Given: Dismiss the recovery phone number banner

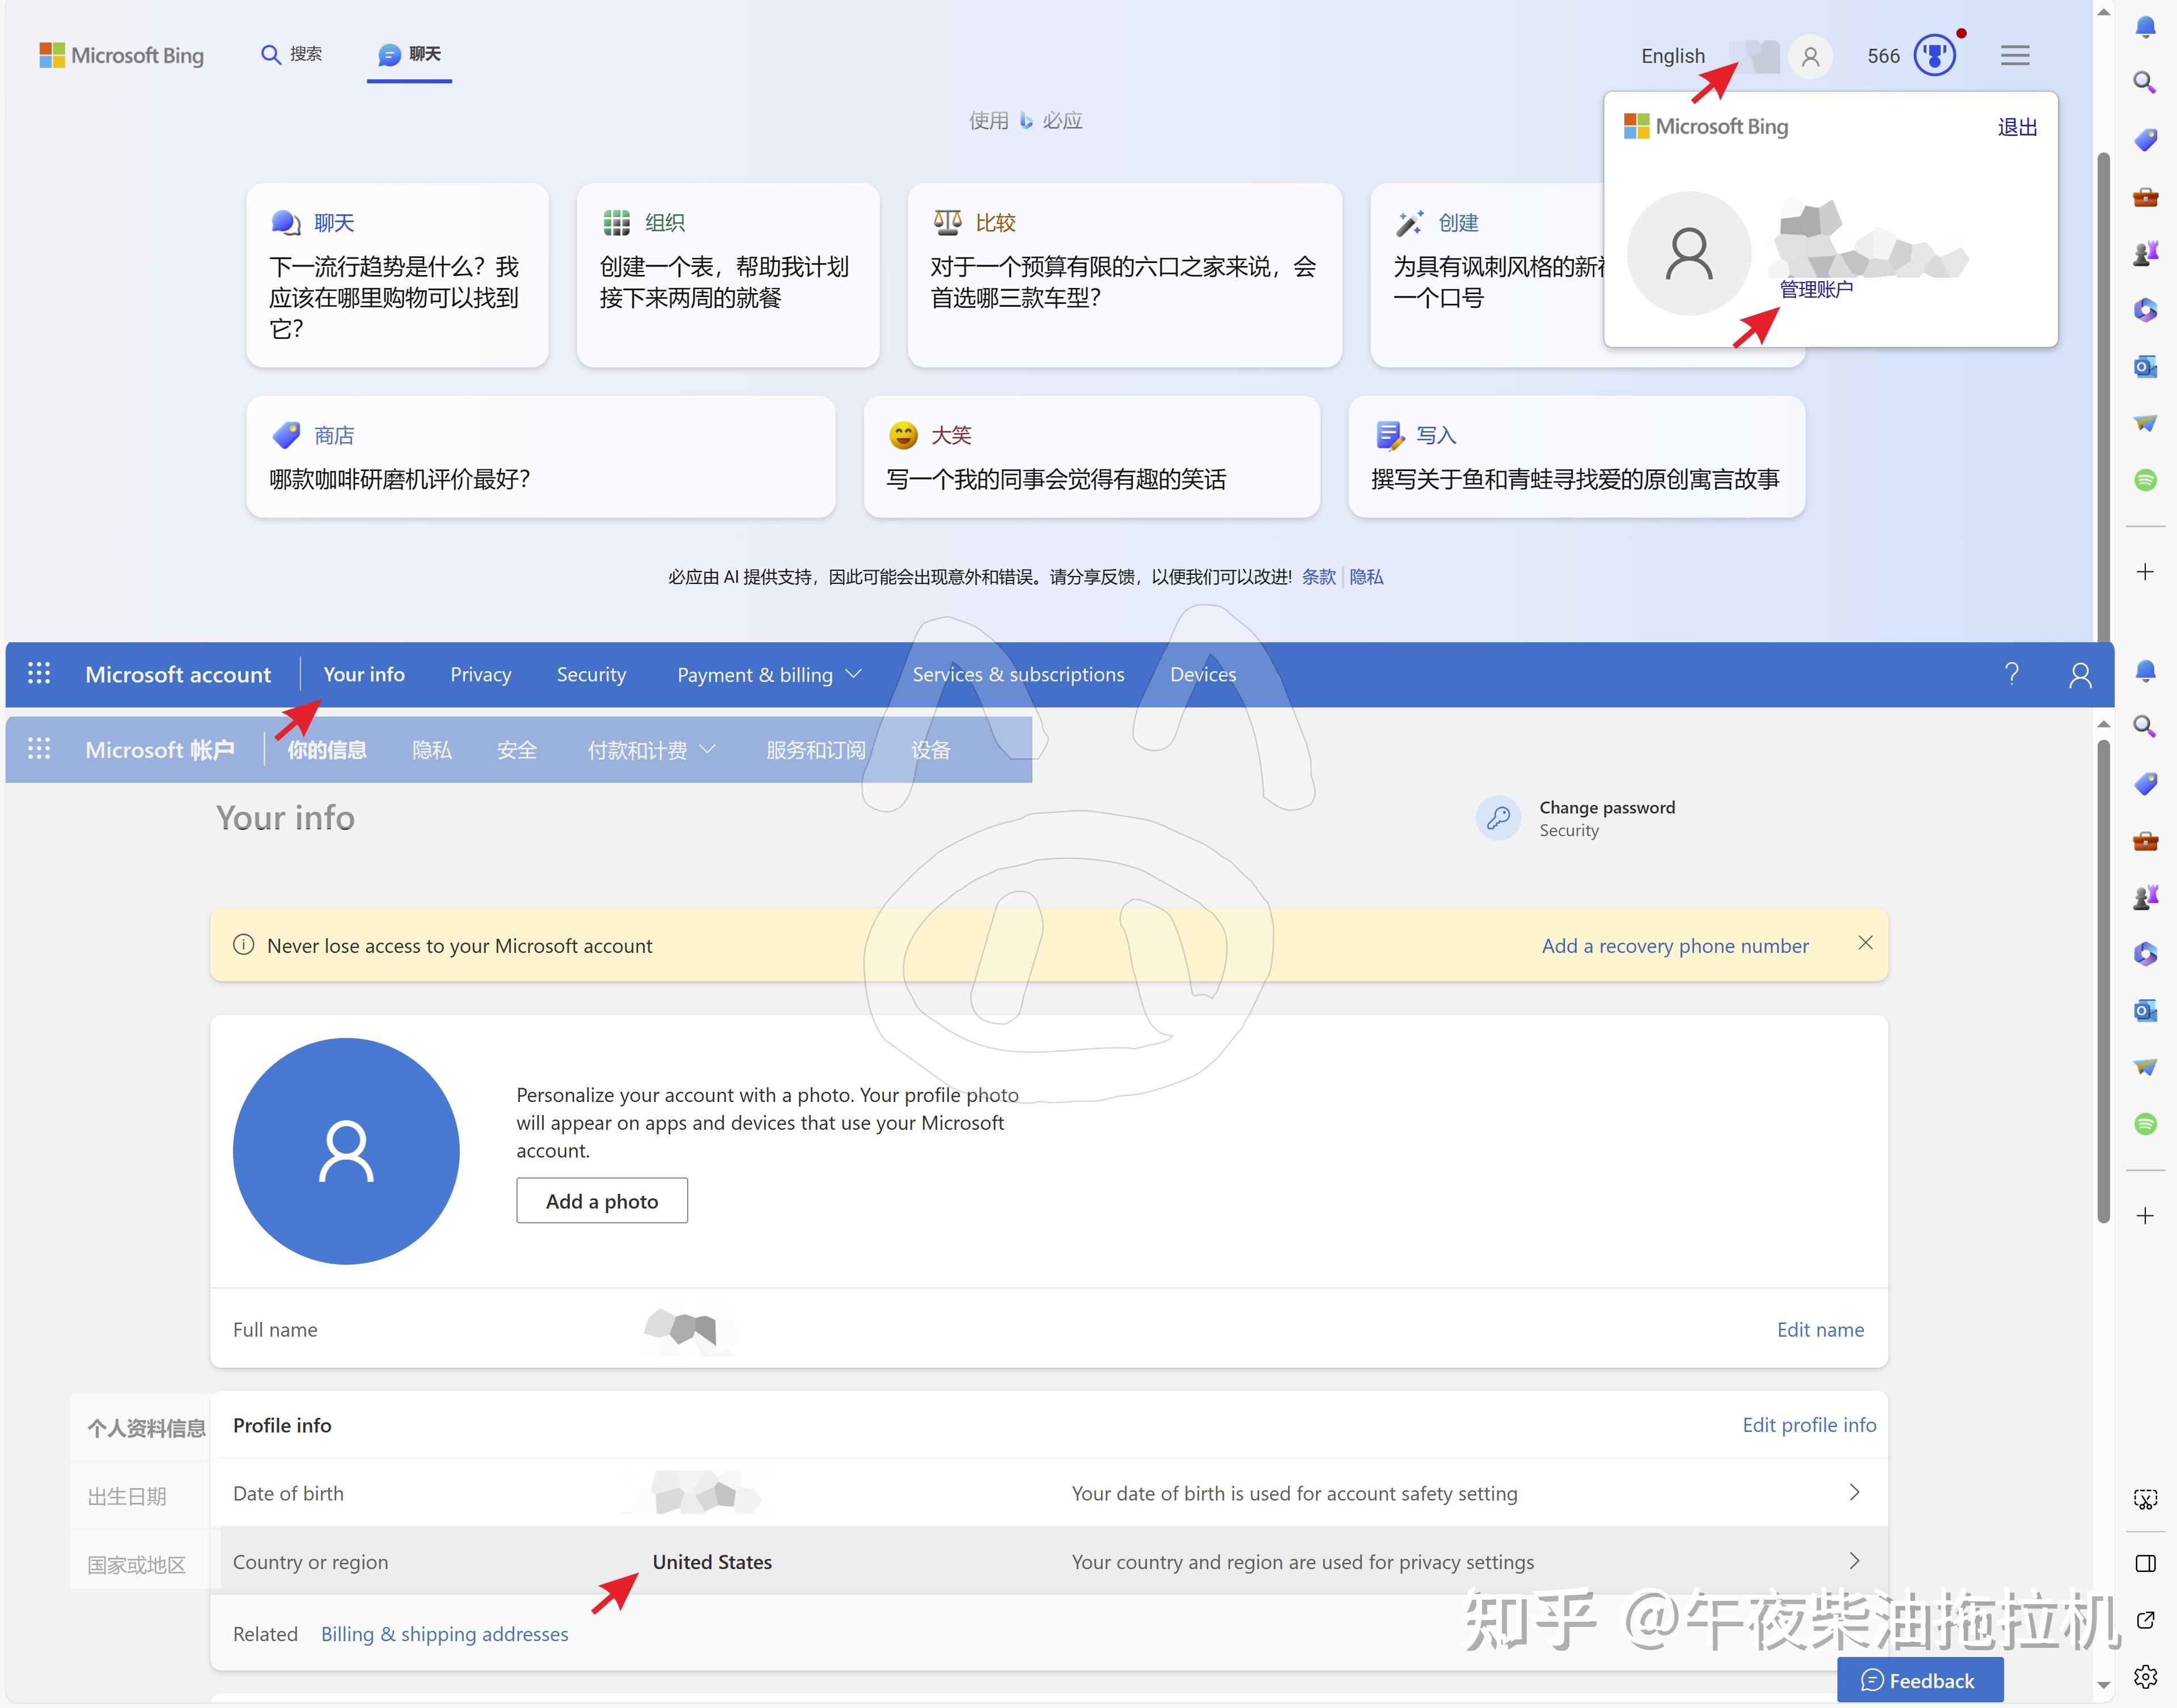Looking at the screenshot, I should (1865, 943).
